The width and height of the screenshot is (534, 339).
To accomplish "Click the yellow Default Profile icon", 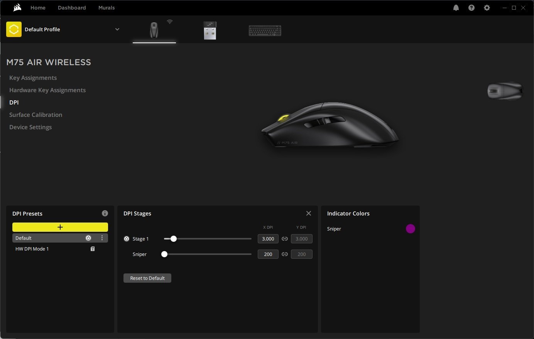I will [14, 29].
